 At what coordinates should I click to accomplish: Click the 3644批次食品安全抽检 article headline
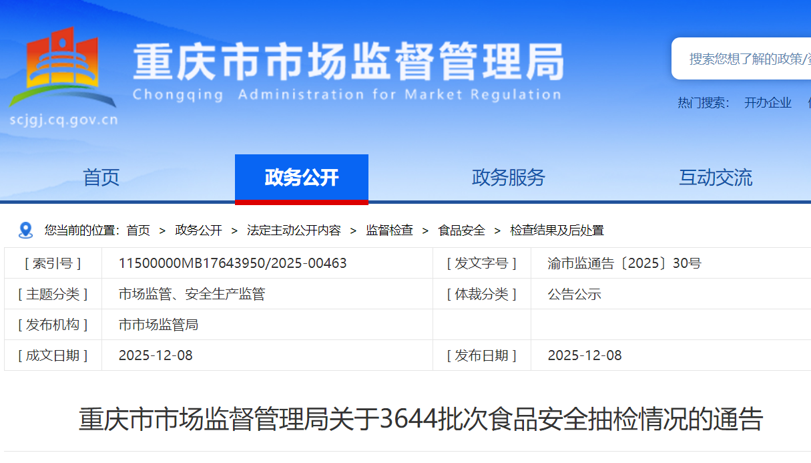pyautogui.click(x=421, y=420)
